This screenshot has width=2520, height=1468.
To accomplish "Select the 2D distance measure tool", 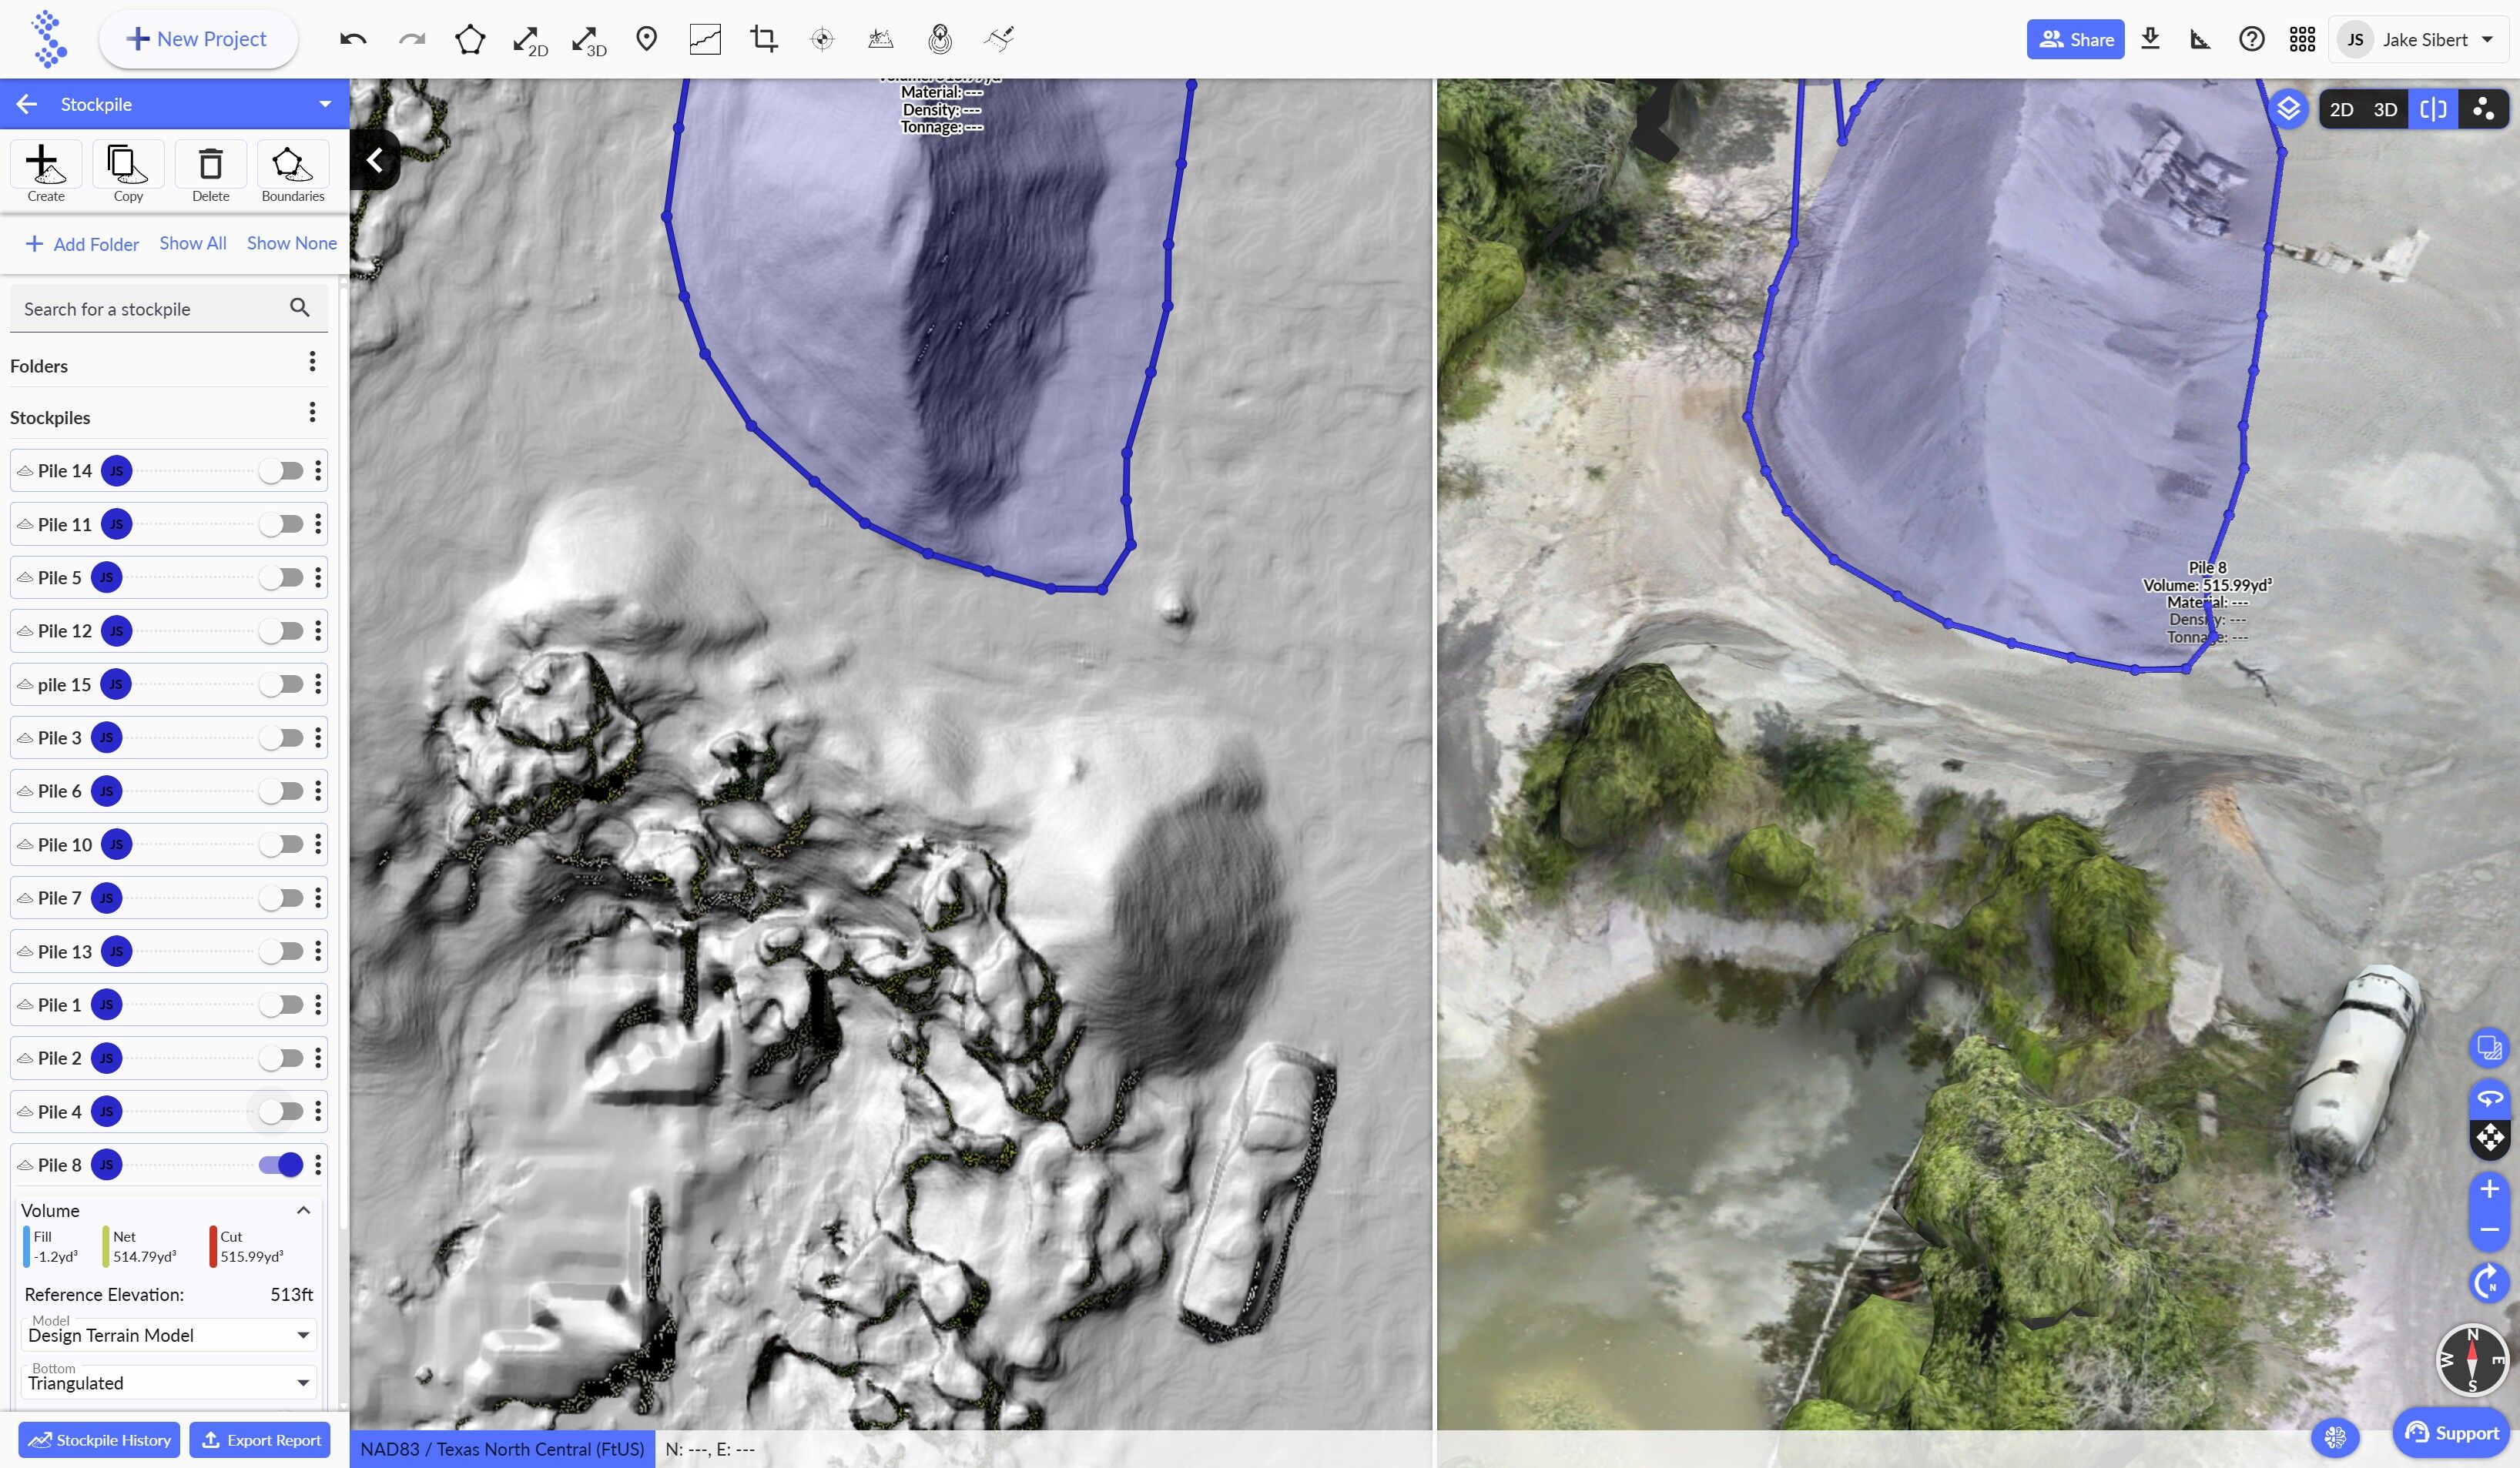I will [x=529, y=40].
